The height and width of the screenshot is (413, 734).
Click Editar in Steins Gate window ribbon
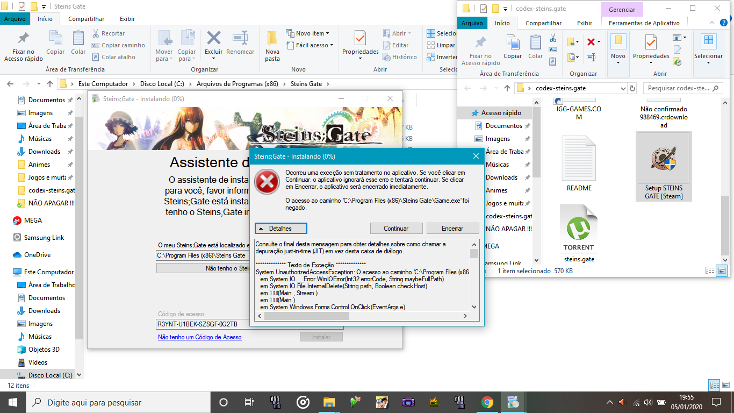point(395,45)
